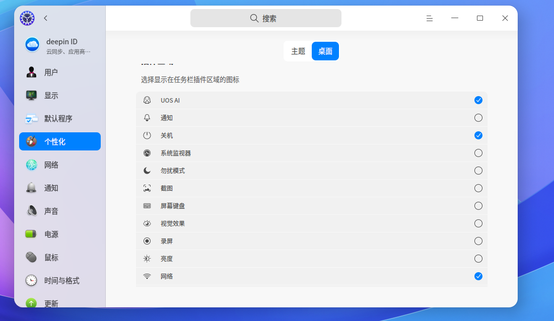Image resolution: width=554 pixels, height=321 pixels.
Task: Click the Control Center gear logo icon
Action: point(27,18)
